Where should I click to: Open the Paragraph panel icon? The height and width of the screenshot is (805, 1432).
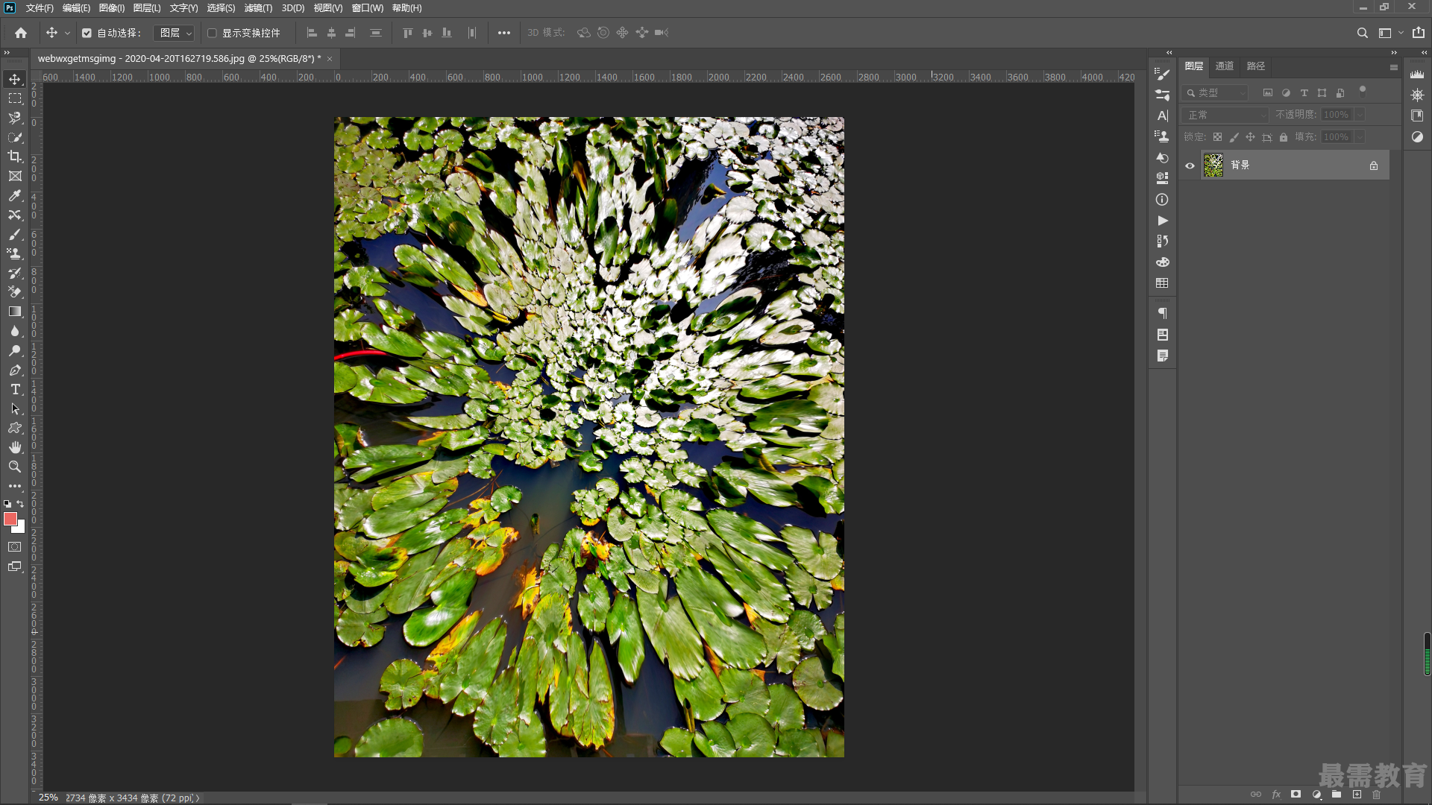coord(1162,313)
